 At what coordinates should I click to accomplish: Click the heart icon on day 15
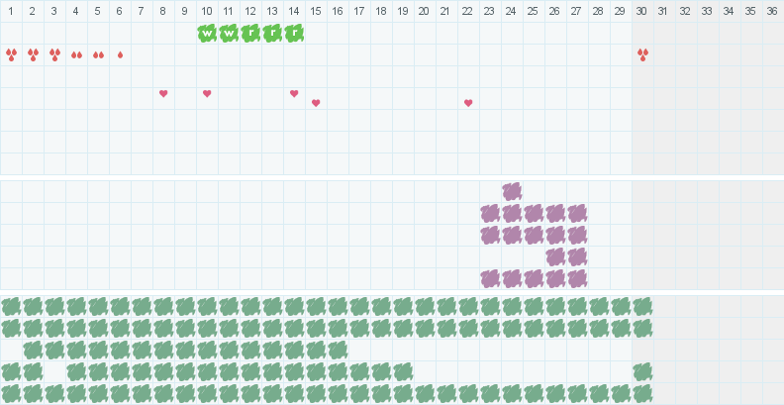[x=316, y=103]
